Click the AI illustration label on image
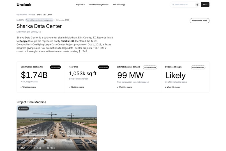The image size is (226, 151). 23,109
